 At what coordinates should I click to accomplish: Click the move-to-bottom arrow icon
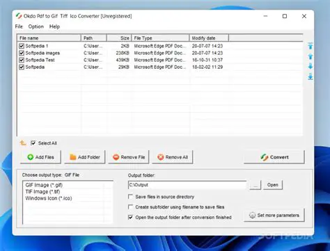[x=311, y=76]
